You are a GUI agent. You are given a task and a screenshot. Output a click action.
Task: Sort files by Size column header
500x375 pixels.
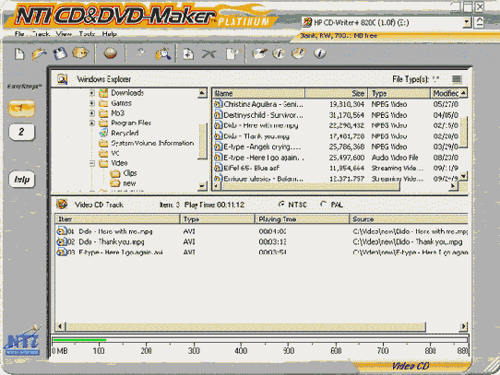pos(337,93)
